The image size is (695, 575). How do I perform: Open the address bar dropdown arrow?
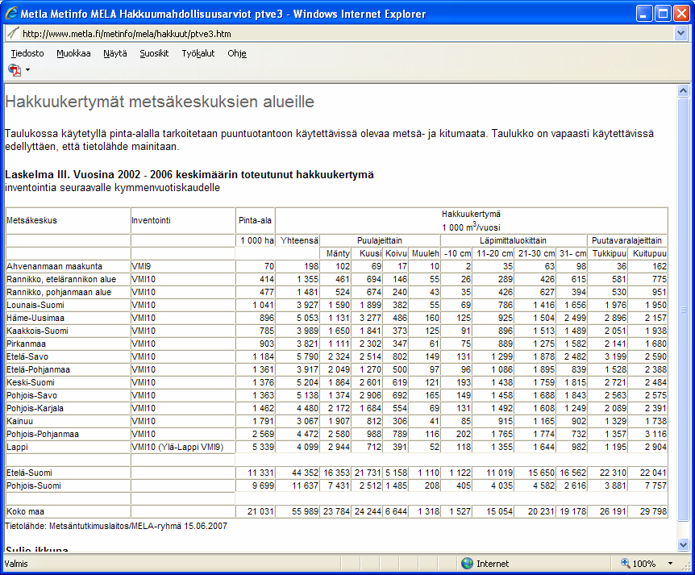coord(680,33)
